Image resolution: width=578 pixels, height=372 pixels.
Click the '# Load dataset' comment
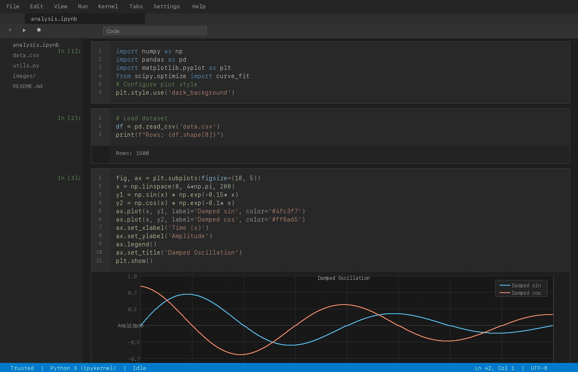click(x=142, y=118)
